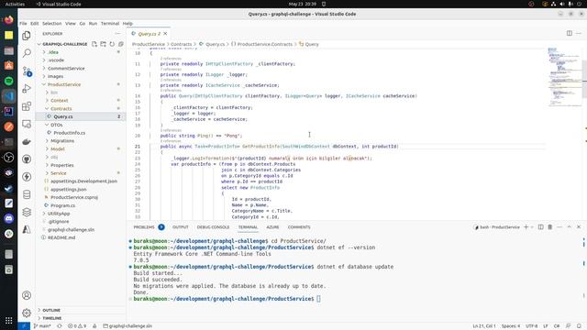Open Remote Explorer in activity bar
This screenshot has height=330, width=587.
(x=27, y=124)
